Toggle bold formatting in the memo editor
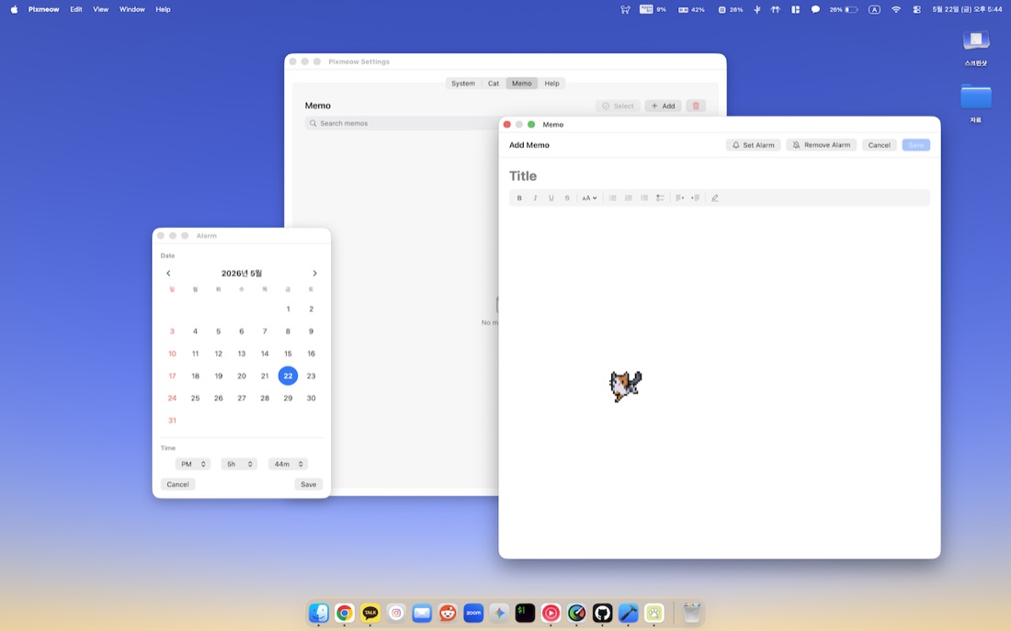The image size is (1011, 631). [x=519, y=197]
